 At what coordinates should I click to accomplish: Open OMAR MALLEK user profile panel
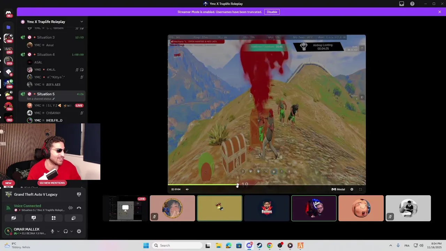pyautogui.click(x=26, y=231)
